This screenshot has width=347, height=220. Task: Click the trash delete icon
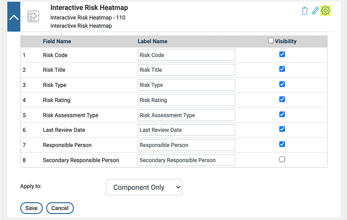pyautogui.click(x=305, y=11)
